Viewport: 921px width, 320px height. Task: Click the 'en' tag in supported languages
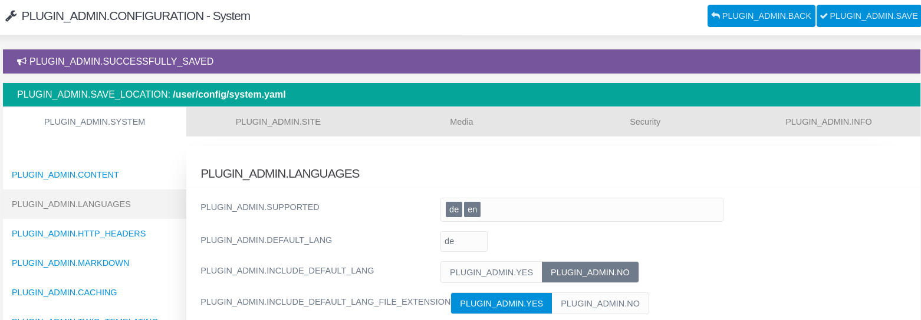tap(472, 209)
